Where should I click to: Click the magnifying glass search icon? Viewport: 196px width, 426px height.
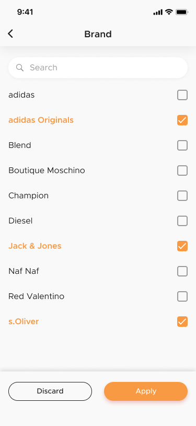click(20, 68)
